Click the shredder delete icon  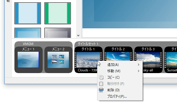(x=101, y=90)
